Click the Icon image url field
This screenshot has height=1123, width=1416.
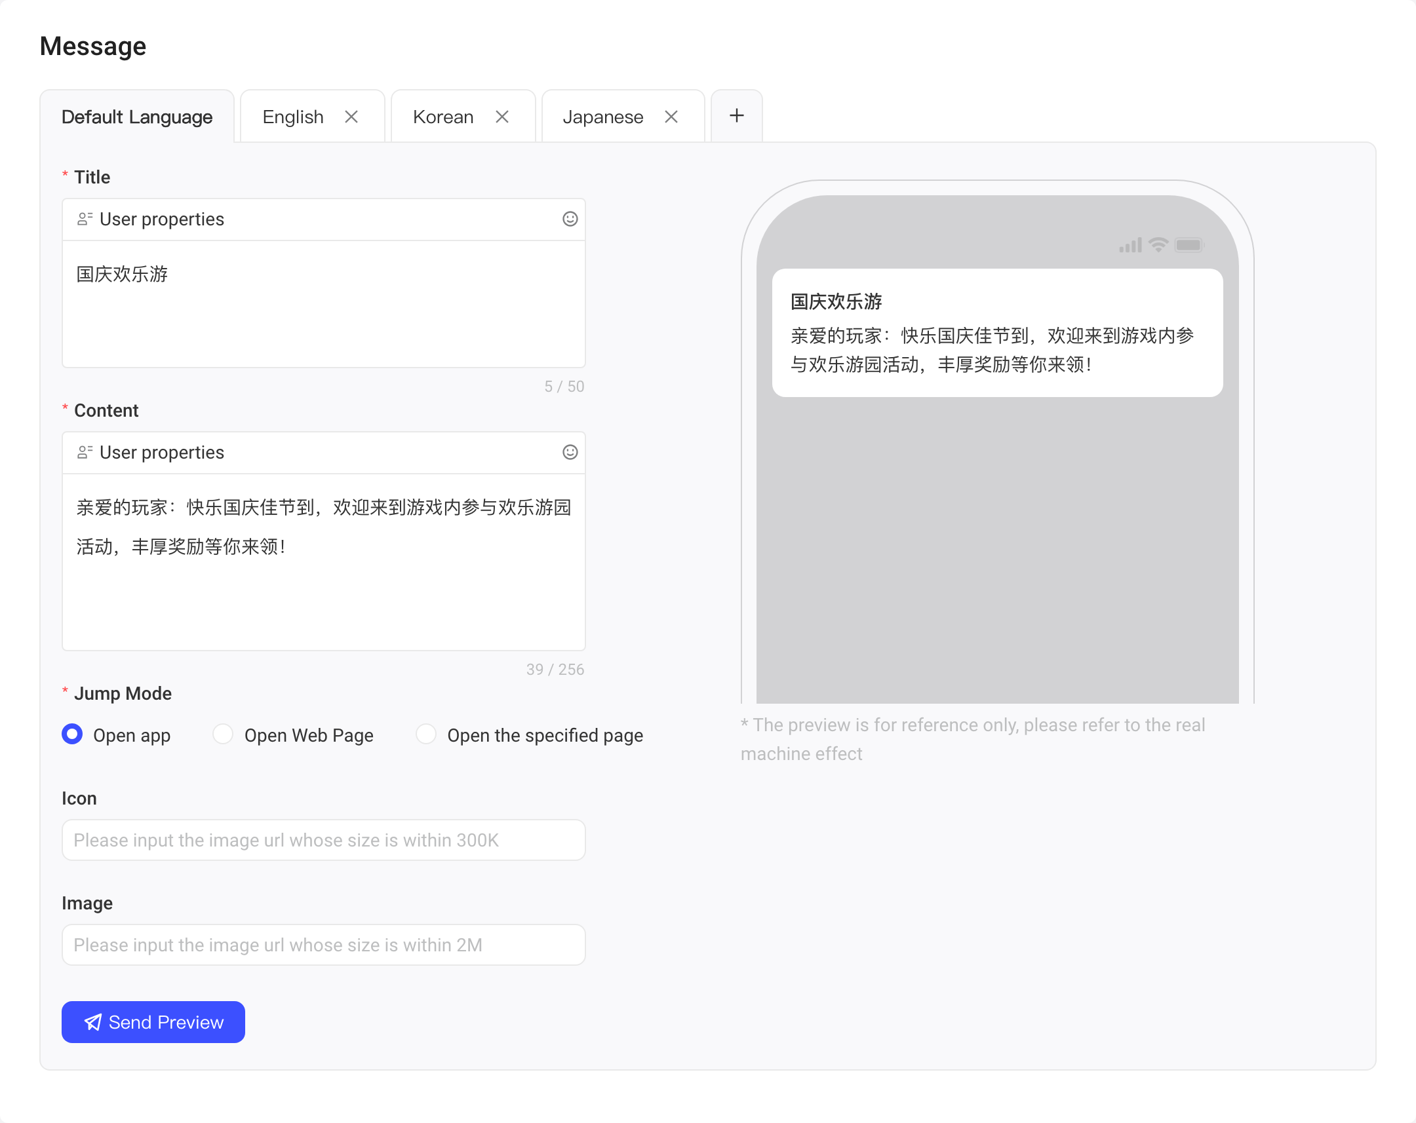point(323,840)
